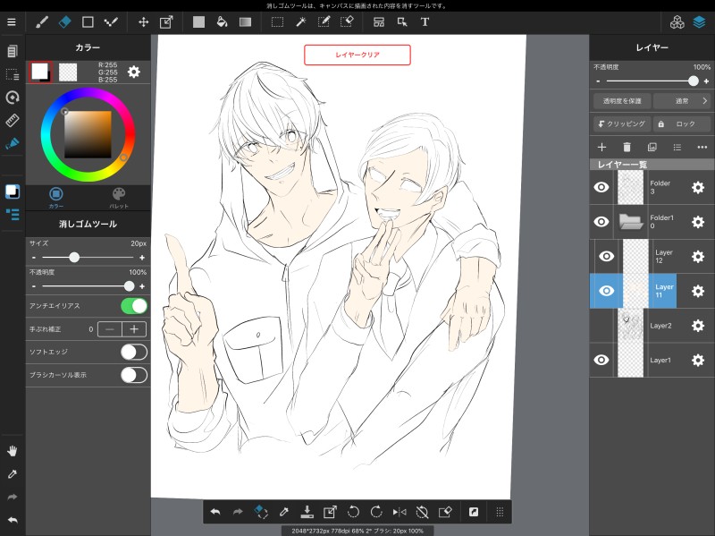Click the Layer Clear button

357,55
